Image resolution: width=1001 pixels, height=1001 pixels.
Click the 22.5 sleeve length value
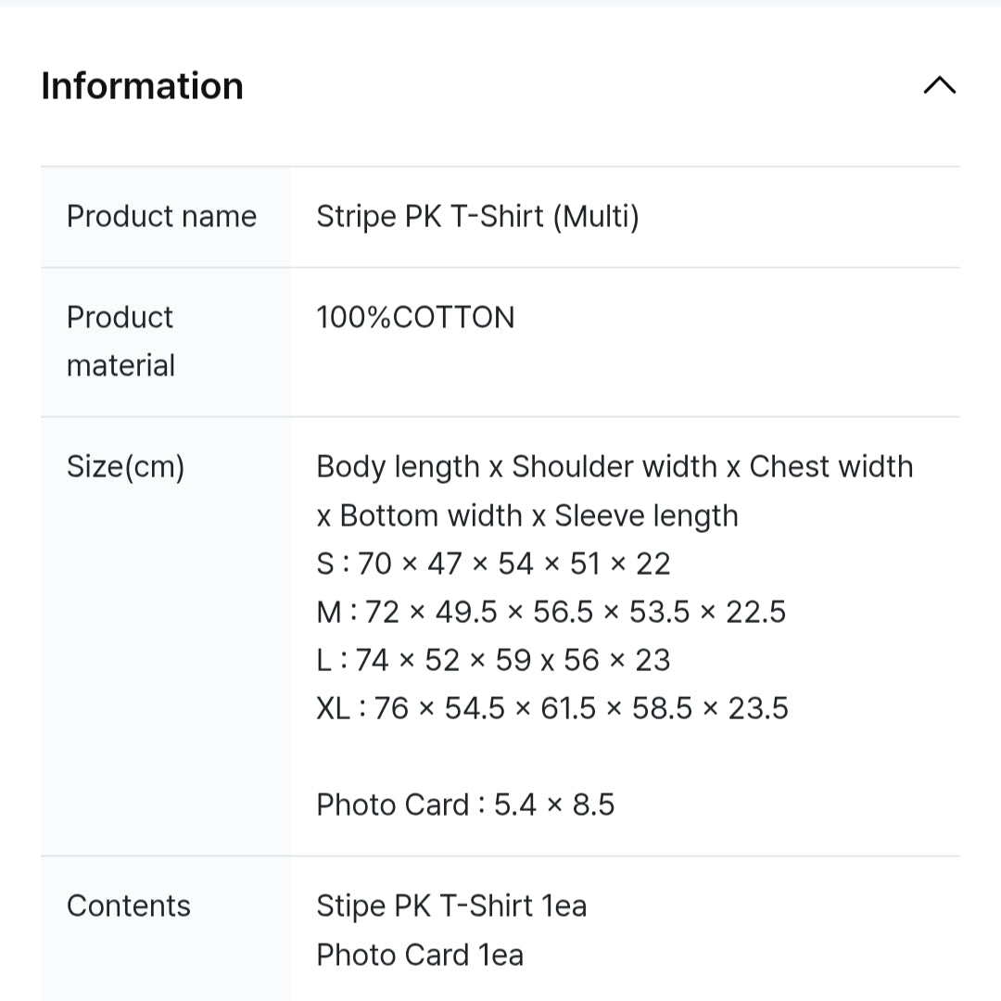point(756,612)
